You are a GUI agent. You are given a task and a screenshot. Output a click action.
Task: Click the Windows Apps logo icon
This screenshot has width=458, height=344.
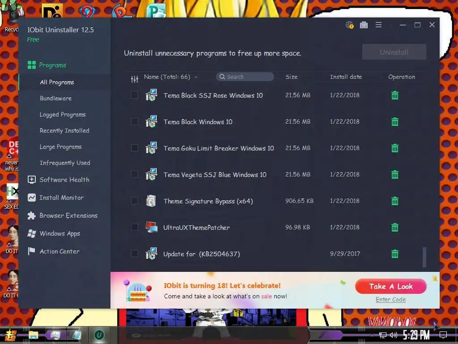[x=32, y=233]
